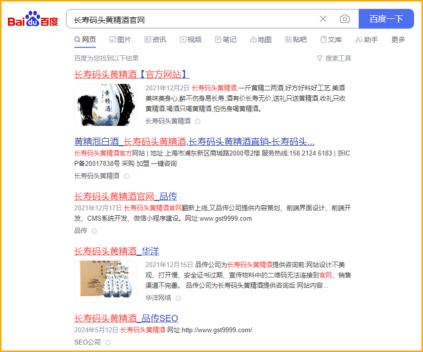The width and height of the screenshot is (423, 352).
Task: Open the AI 助手 tab
Action: [x=367, y=39]
